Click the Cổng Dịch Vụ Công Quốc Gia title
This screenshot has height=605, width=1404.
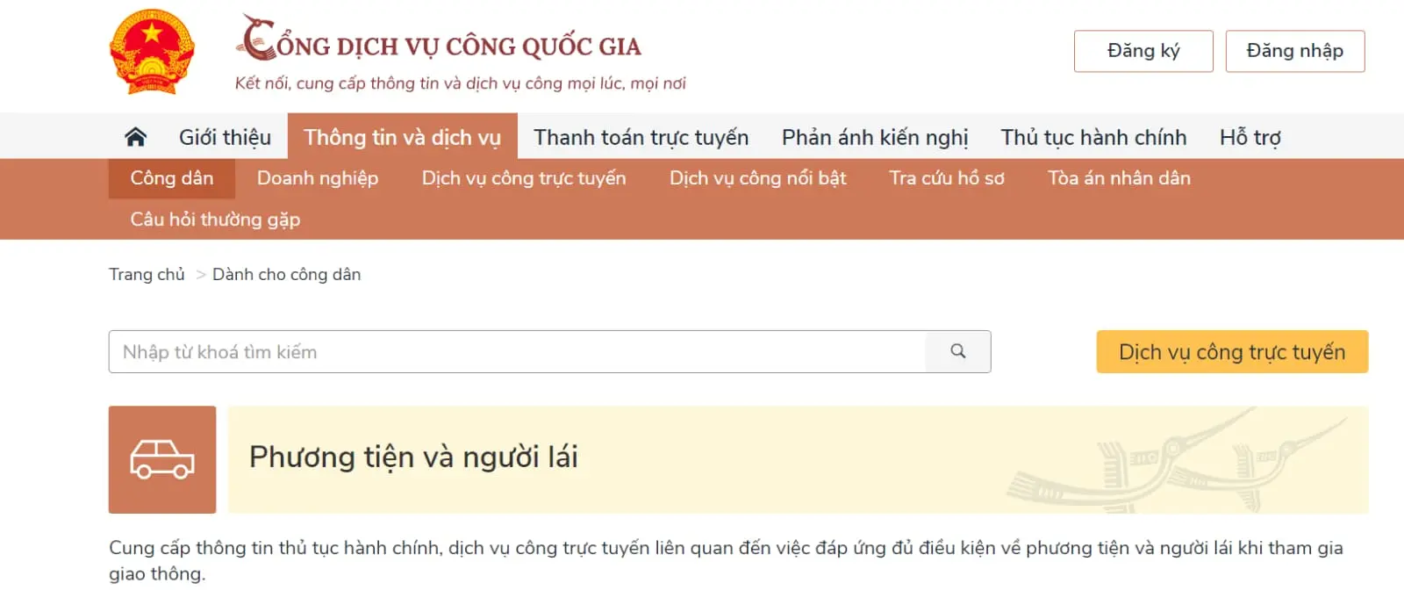(440, 40)
